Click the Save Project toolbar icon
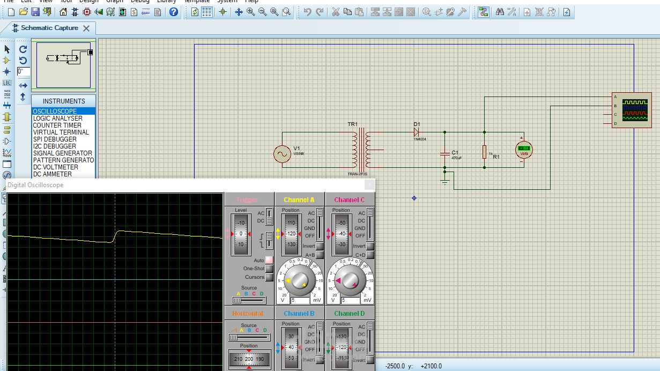Image resolution: width=660 pixels, height=371 pixels. click(x=35, y=12)
